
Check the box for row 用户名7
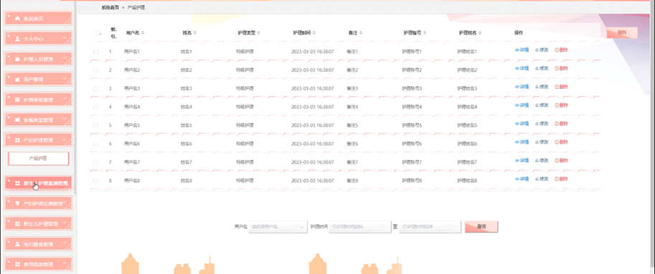click(x=95, y=162)
